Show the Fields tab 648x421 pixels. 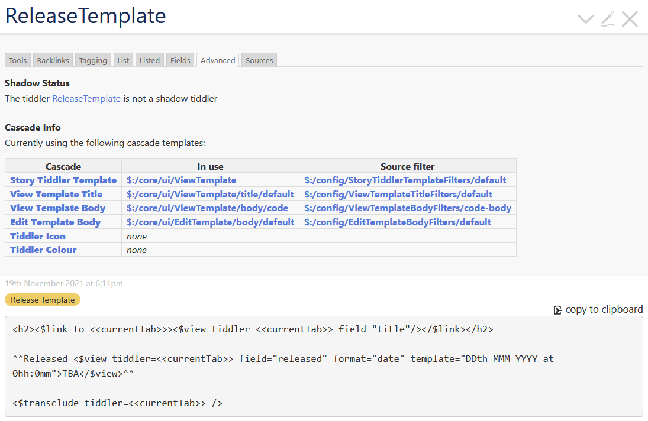180,60
